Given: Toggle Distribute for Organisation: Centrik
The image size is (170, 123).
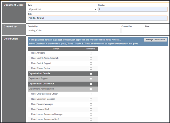Looking at the screenshot, I should (x=91, y=74).
